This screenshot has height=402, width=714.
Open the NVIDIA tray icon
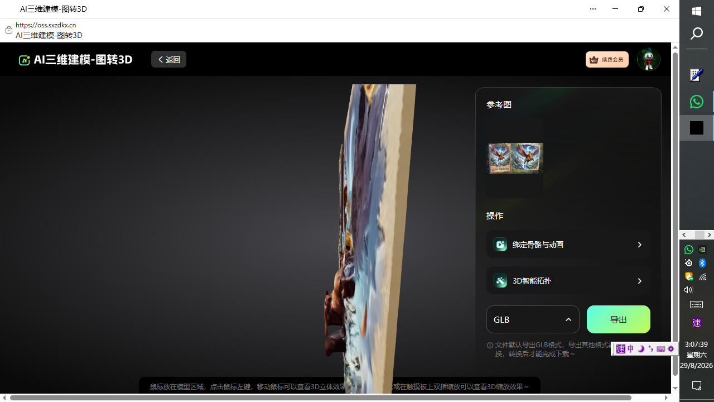pyautogui.click(x=703, y=250)
